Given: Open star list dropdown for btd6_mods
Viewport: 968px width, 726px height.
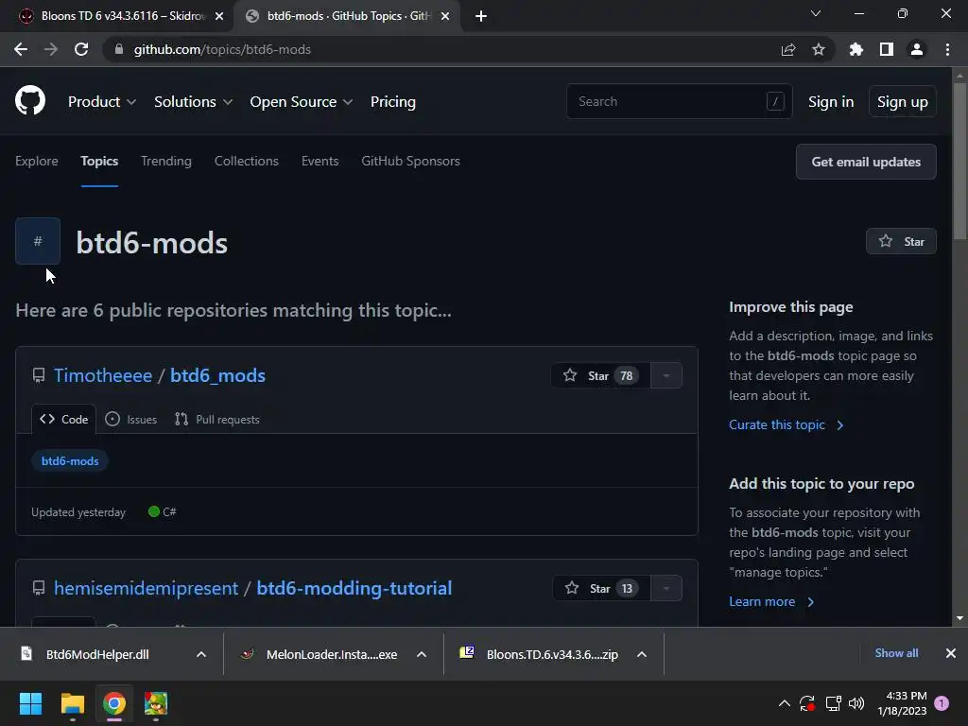Looking at the screenshot, I should coord(666,375).
